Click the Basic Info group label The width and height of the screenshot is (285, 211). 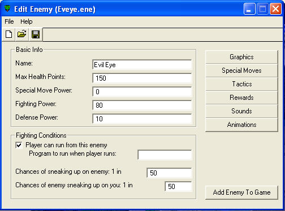[29, 50]
